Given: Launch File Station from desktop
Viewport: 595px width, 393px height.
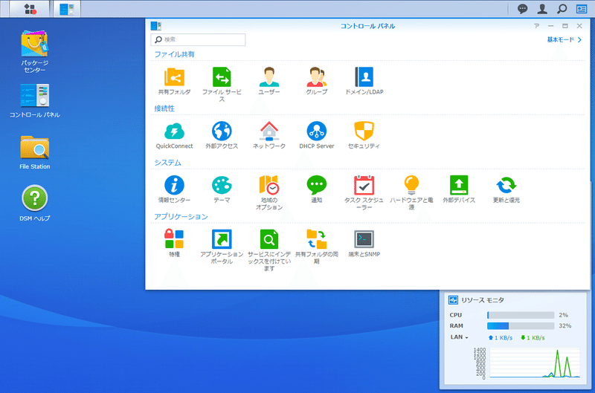Looking at the screenshot, I should [x=34, y=147].
